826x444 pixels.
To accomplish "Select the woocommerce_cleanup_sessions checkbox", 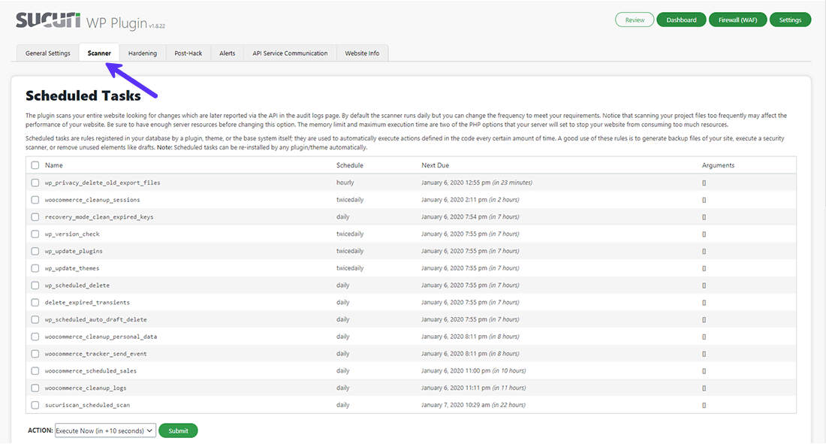I will pyautogui.click(x=35, y=200).
